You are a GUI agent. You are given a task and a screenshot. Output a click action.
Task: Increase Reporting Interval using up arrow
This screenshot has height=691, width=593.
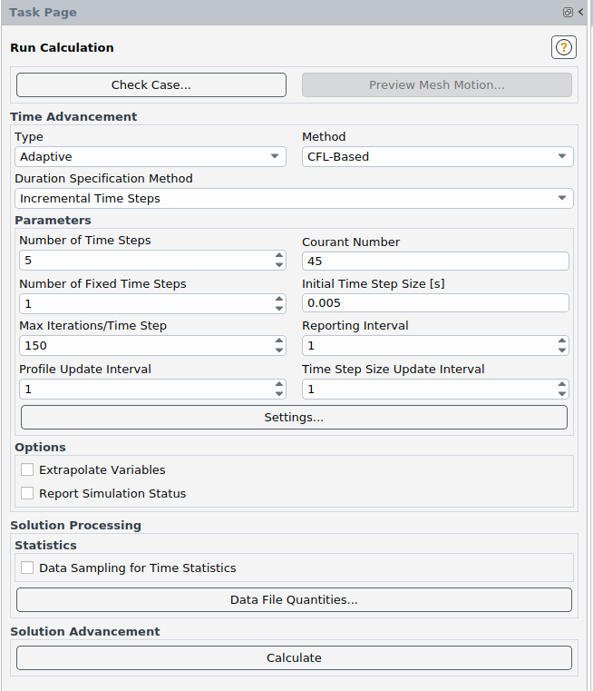pyautogui.click(x=562, y=341)
